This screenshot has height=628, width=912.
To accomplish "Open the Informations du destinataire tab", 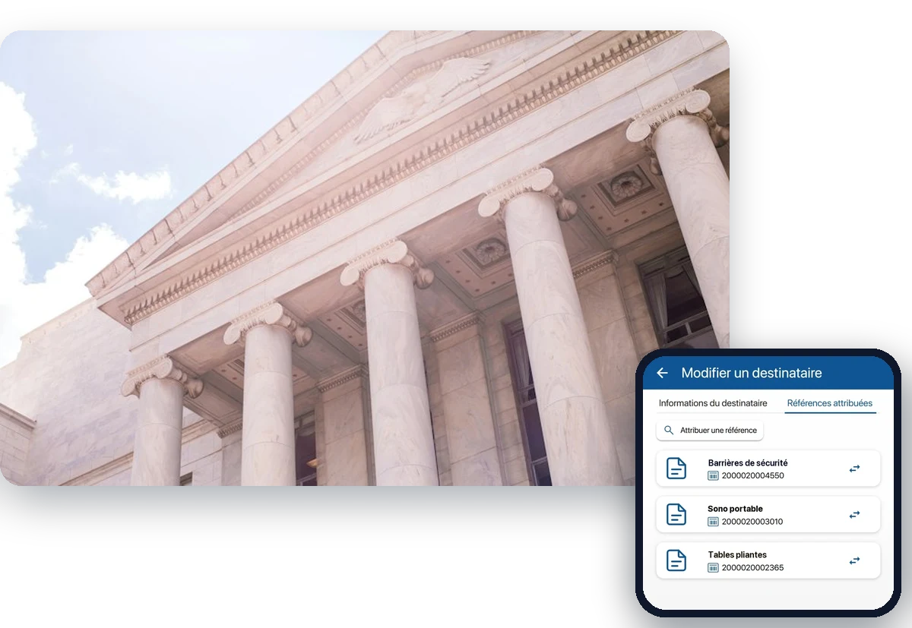I will click(x=713, y=403).
